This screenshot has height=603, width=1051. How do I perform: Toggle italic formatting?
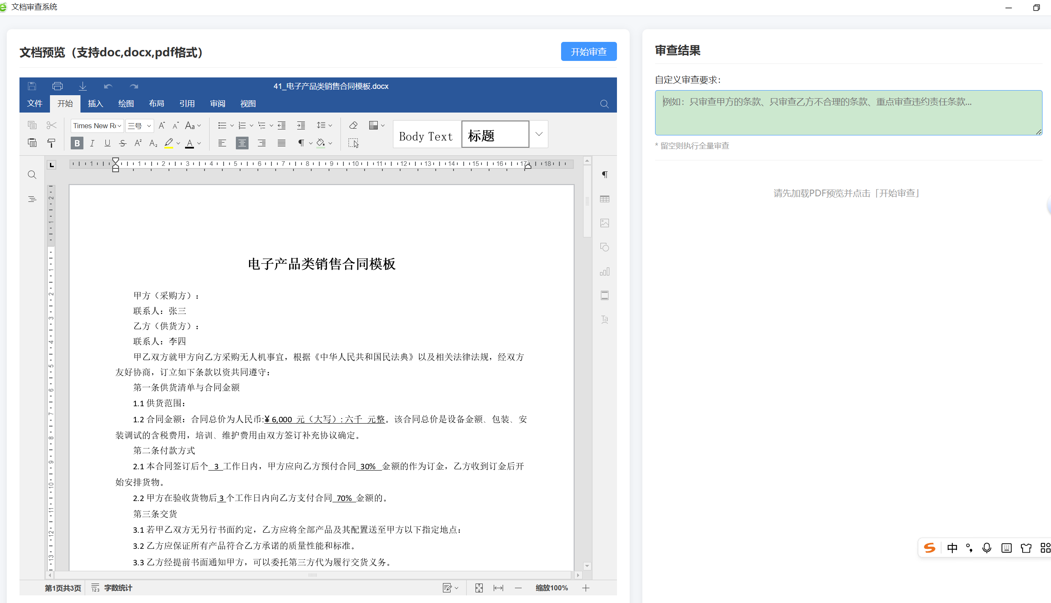click(x=92, y=143)
